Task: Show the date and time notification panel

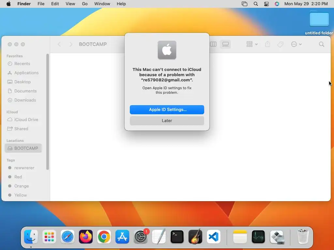Action: pos(306,4)
